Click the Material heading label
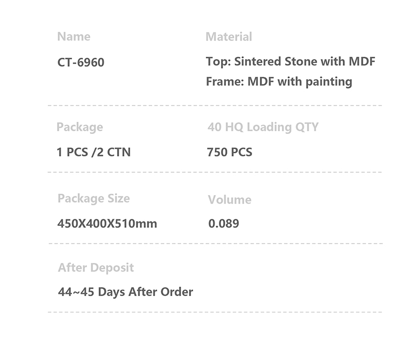Image resolution: width=420 pixels, height=347 pixels. (x=228, y=37)
